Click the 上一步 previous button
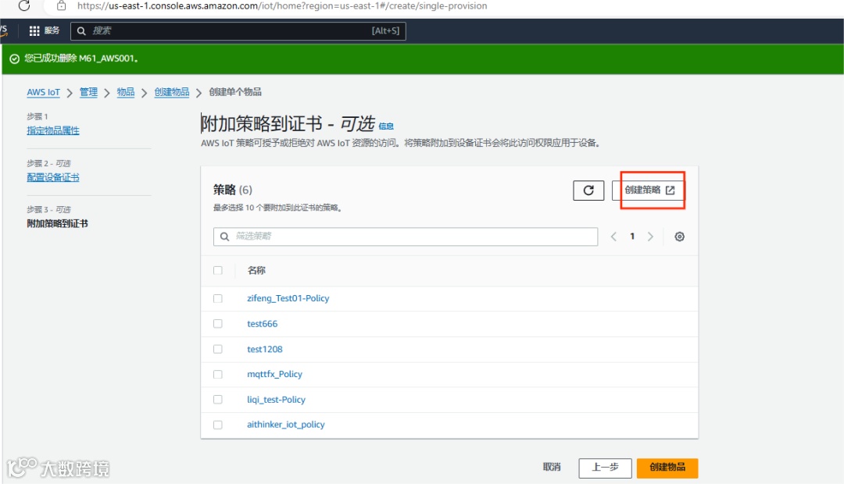The width and height of the screenshot is (844, 484). pos(605,468)
